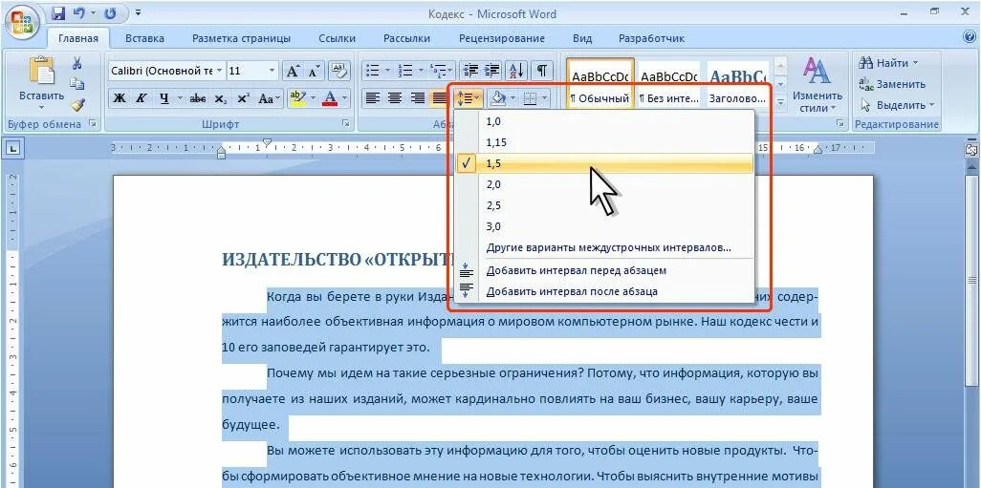Screen dimensions: 981x488
Task: Save document via Quick Access toolbar
Action: point(59,13)
